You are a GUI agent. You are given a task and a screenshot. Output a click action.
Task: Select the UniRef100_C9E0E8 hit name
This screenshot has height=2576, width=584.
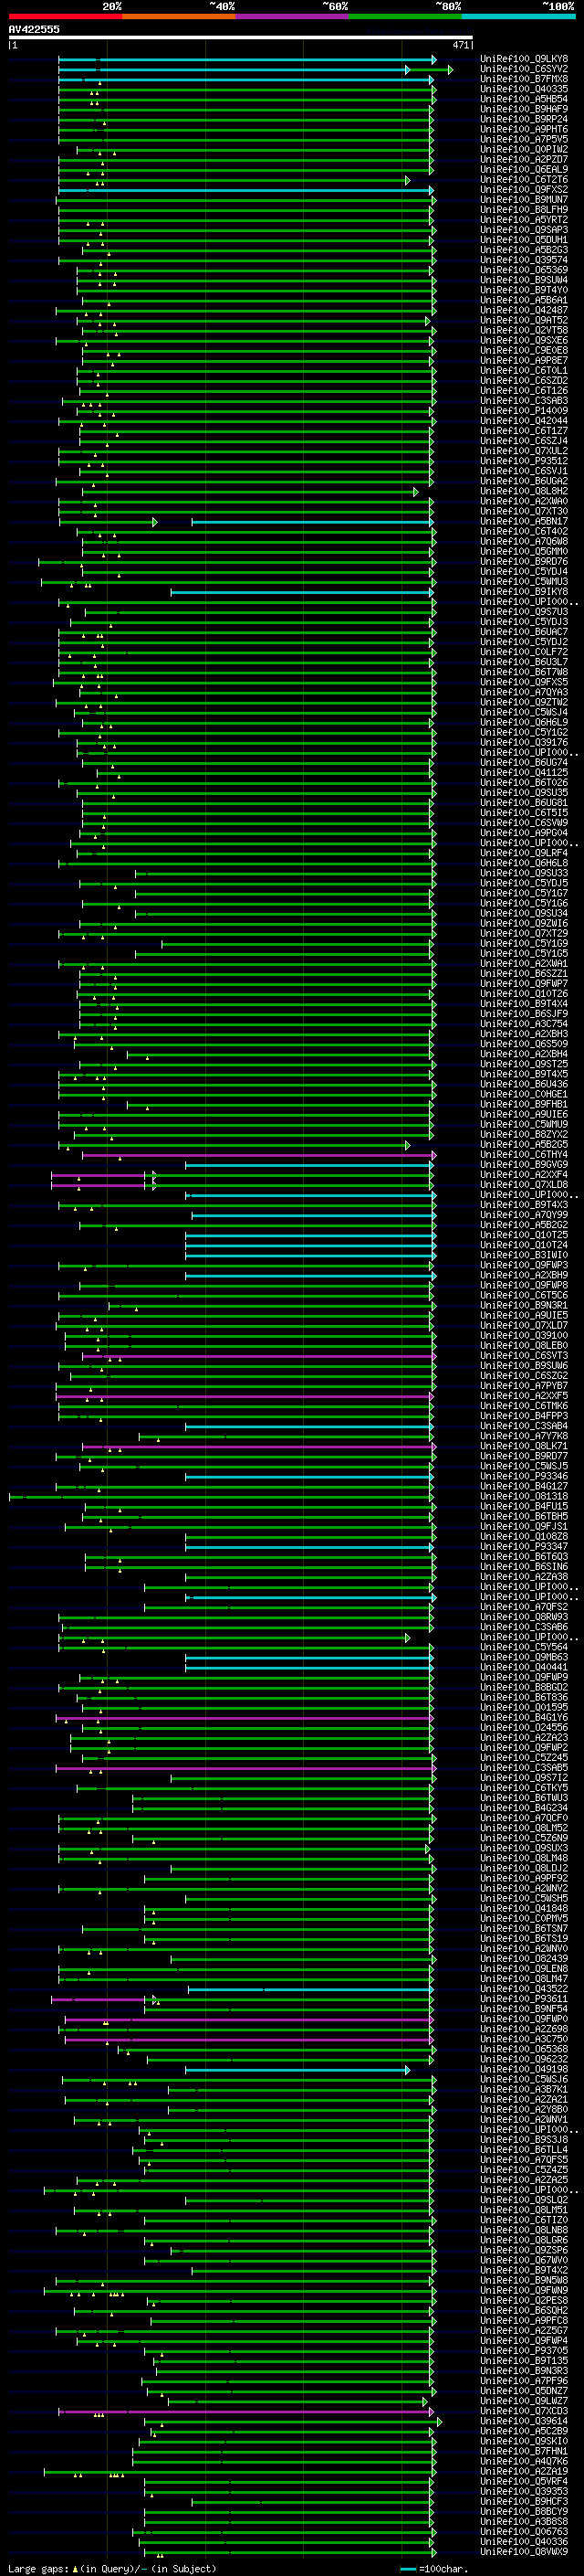(x=524, y=350)
